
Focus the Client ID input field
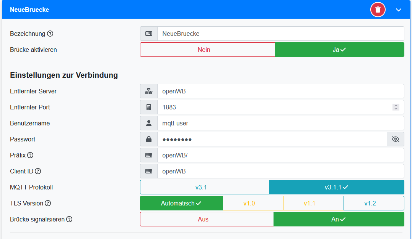click(x=281, y=171)
